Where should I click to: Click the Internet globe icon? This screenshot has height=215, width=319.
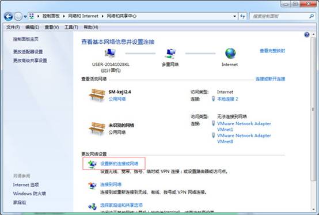click(230, 54)
